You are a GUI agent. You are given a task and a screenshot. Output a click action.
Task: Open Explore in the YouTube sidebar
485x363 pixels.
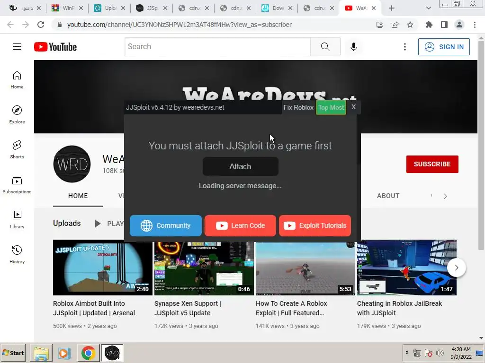click(17, 115)
